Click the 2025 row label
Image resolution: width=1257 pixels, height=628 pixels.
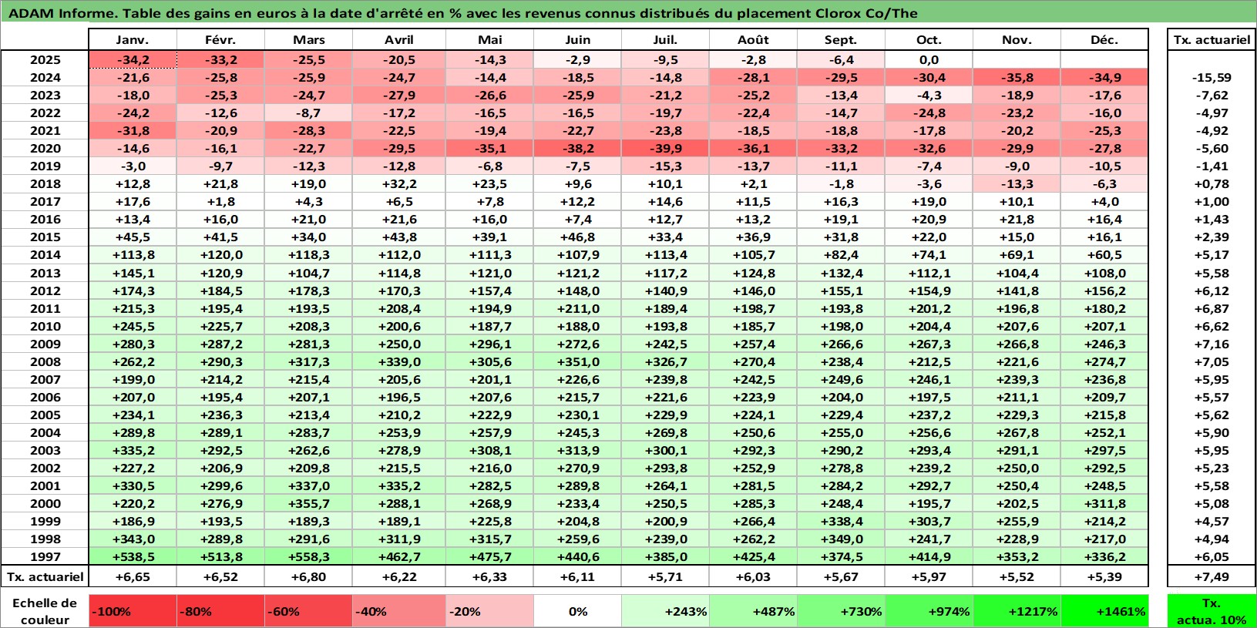tap(45, 60)
